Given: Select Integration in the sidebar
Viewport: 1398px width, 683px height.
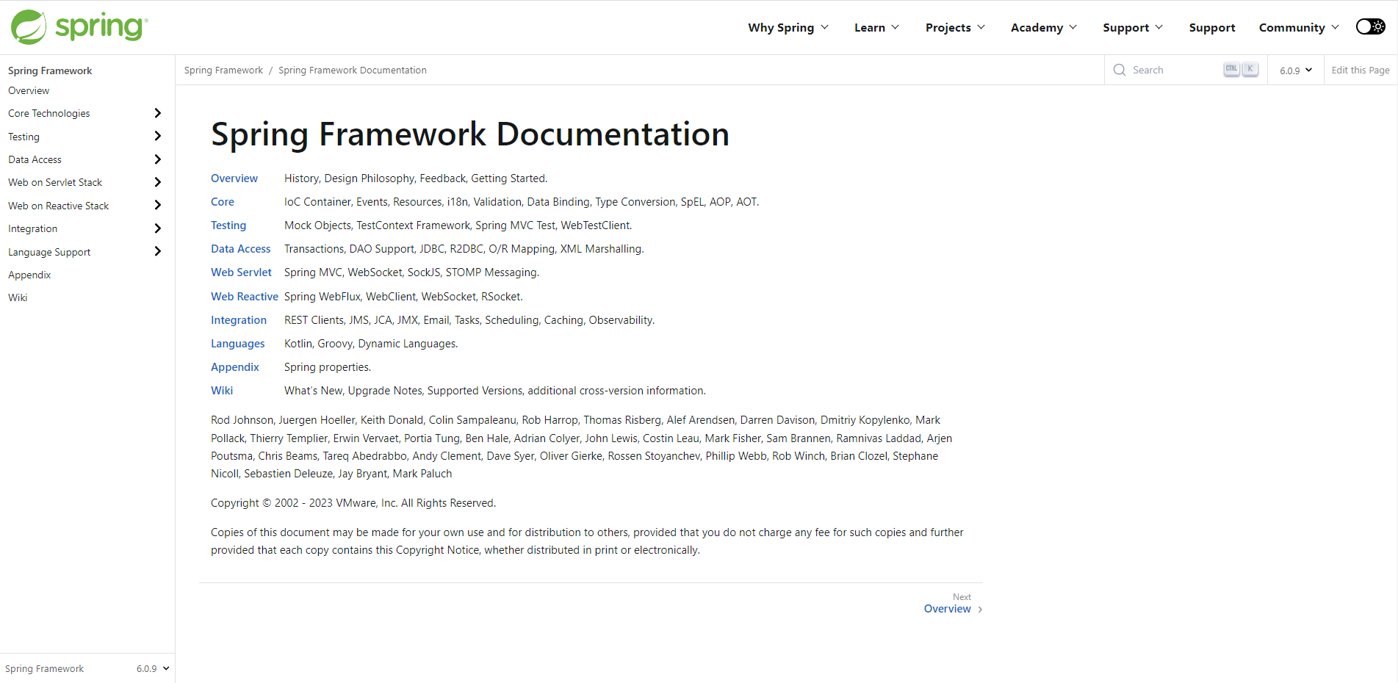Looking at the screenshot, I should coord(32,228).
